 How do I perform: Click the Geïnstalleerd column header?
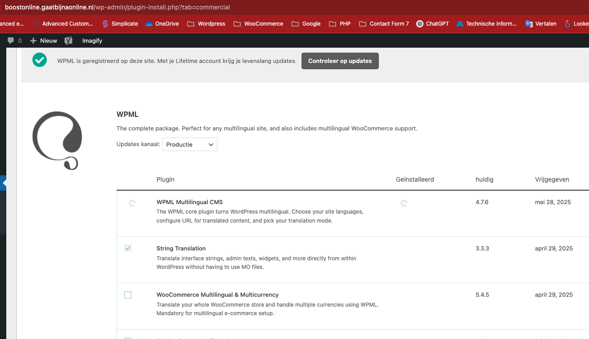click(415, 179)
